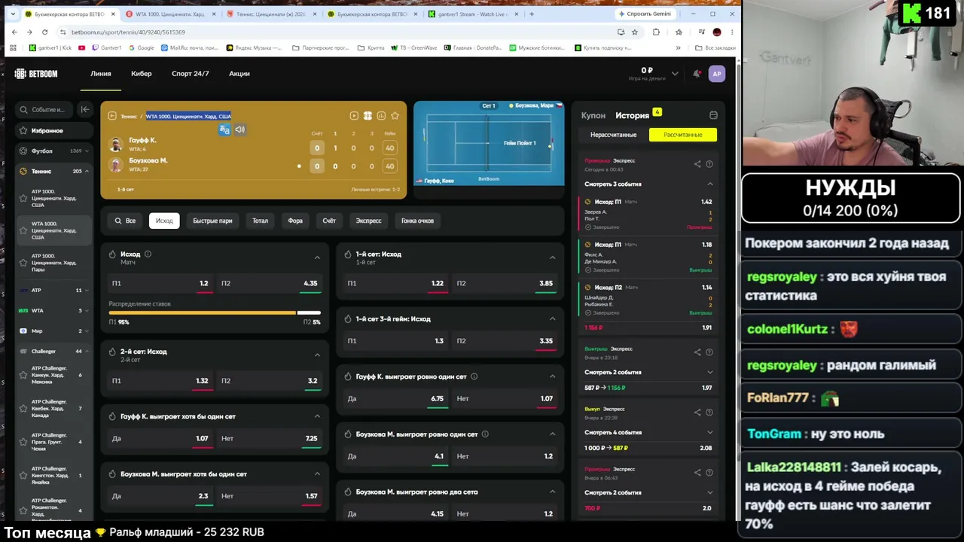Share the lost express bet from 00:43
Screen dimensions: 964x542
[697, 164]
